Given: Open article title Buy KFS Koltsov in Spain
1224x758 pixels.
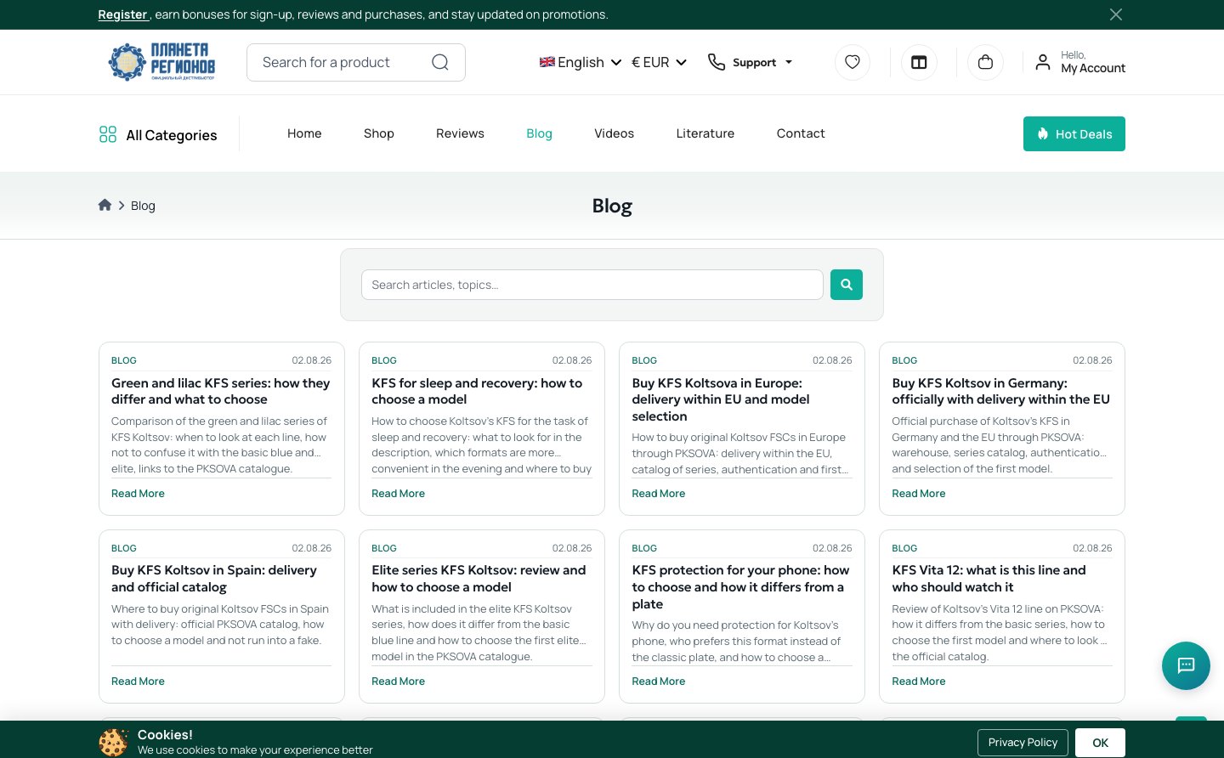Looking at the screenshot, I should 214,579.
